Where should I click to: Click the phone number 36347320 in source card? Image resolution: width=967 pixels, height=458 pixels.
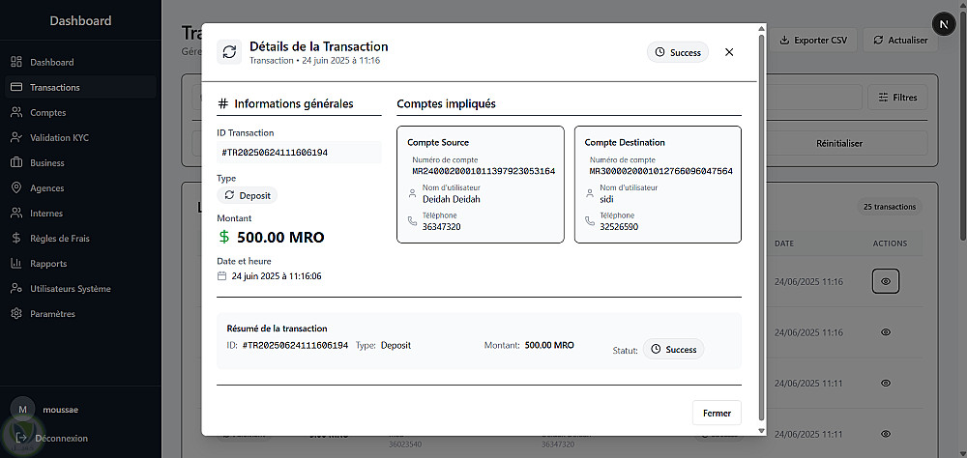pos(442,227)
